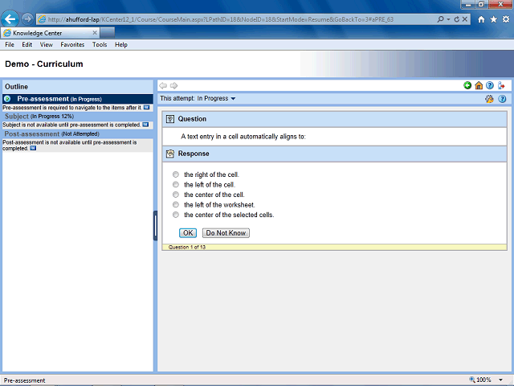
Task: Click the page icon in address bar
Action: click(42, 19)
